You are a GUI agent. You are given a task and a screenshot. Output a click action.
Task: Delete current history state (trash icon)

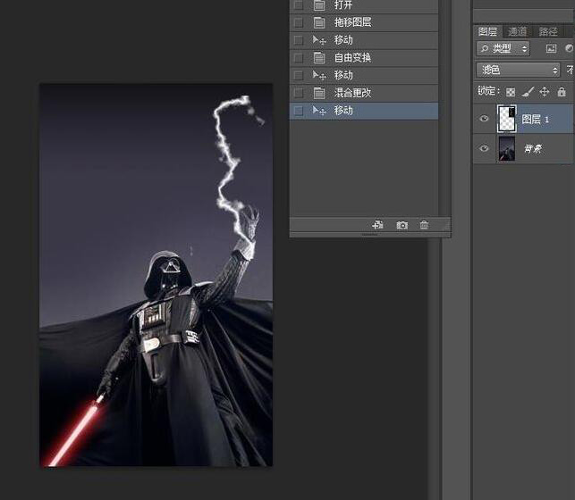pyautogui.click(x=424, y=225)
